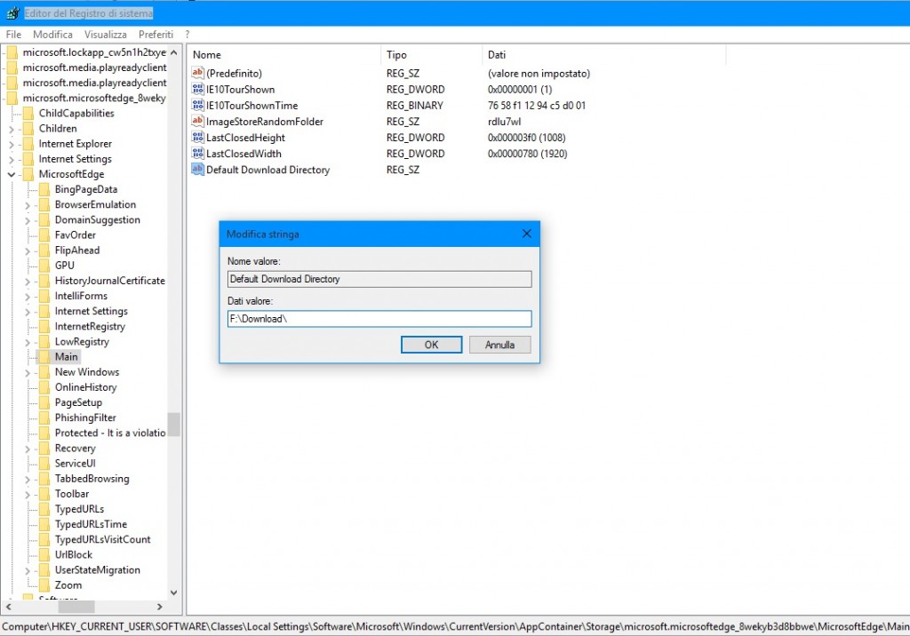Click the microsoft.lockapp folder icon
The width and height of the screenshot is (910, 636).
click(x=12, y=52)
